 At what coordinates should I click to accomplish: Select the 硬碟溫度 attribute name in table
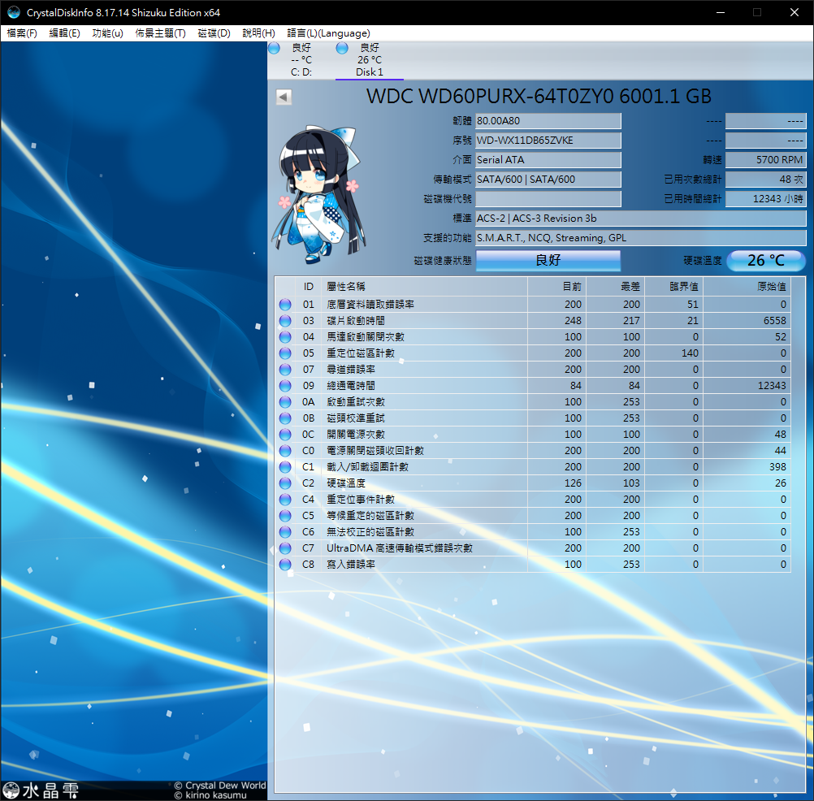point(346,483)
